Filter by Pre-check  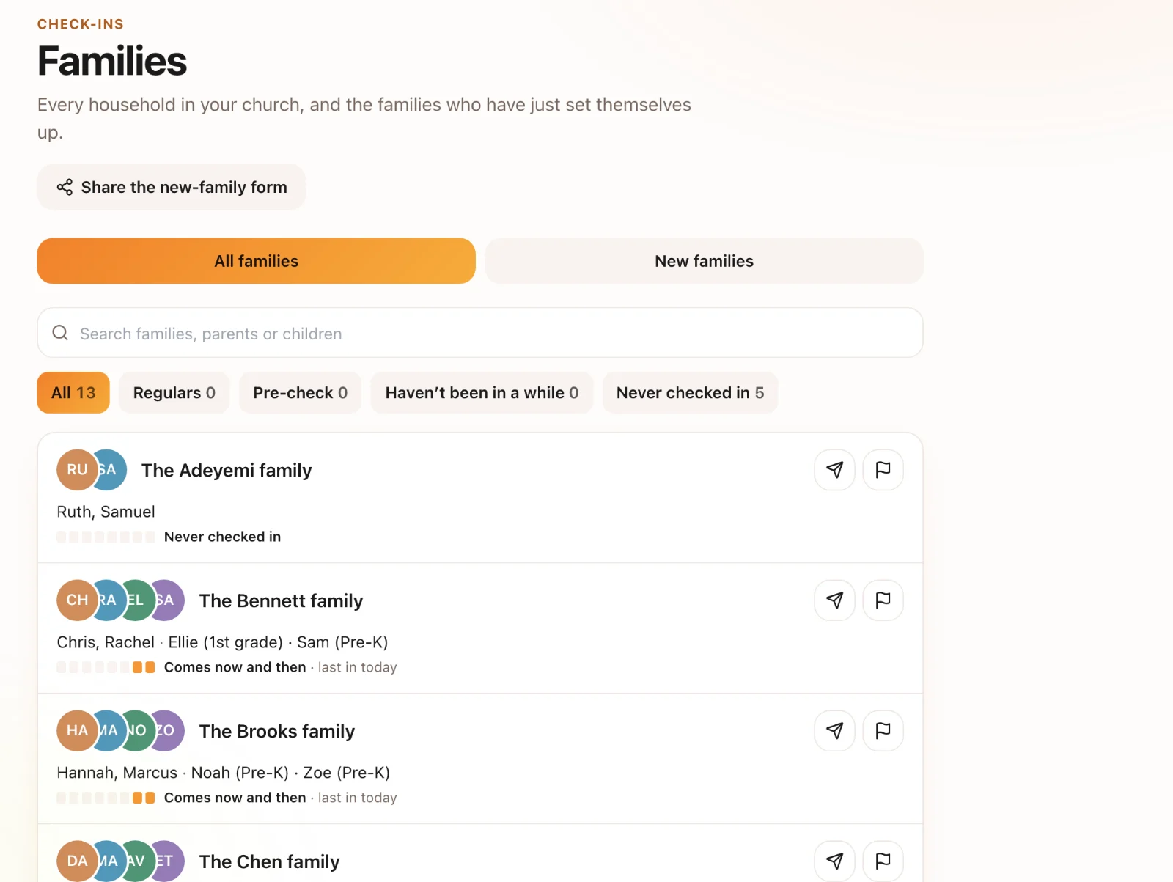click(300, 392)
